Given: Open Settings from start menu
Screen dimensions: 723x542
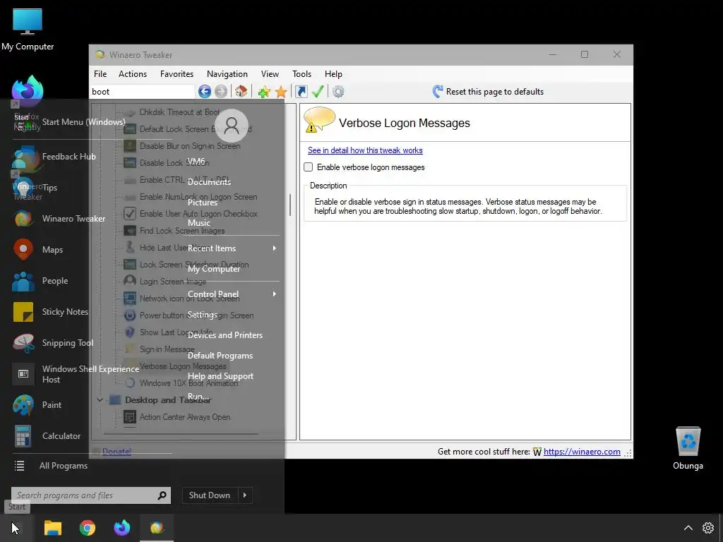Looking at the screenshot, I should (x=202, y=315).
